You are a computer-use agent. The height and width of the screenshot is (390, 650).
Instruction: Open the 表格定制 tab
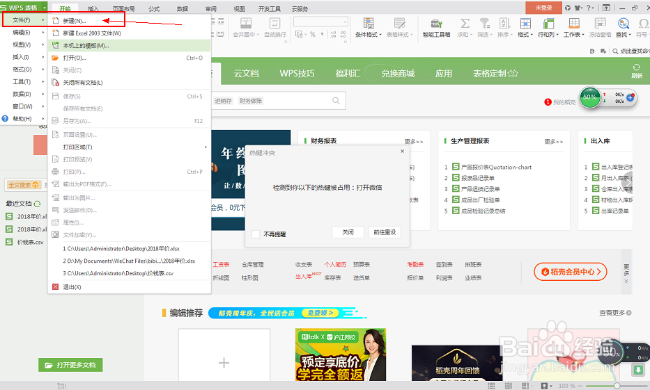(x=495, y=74)
